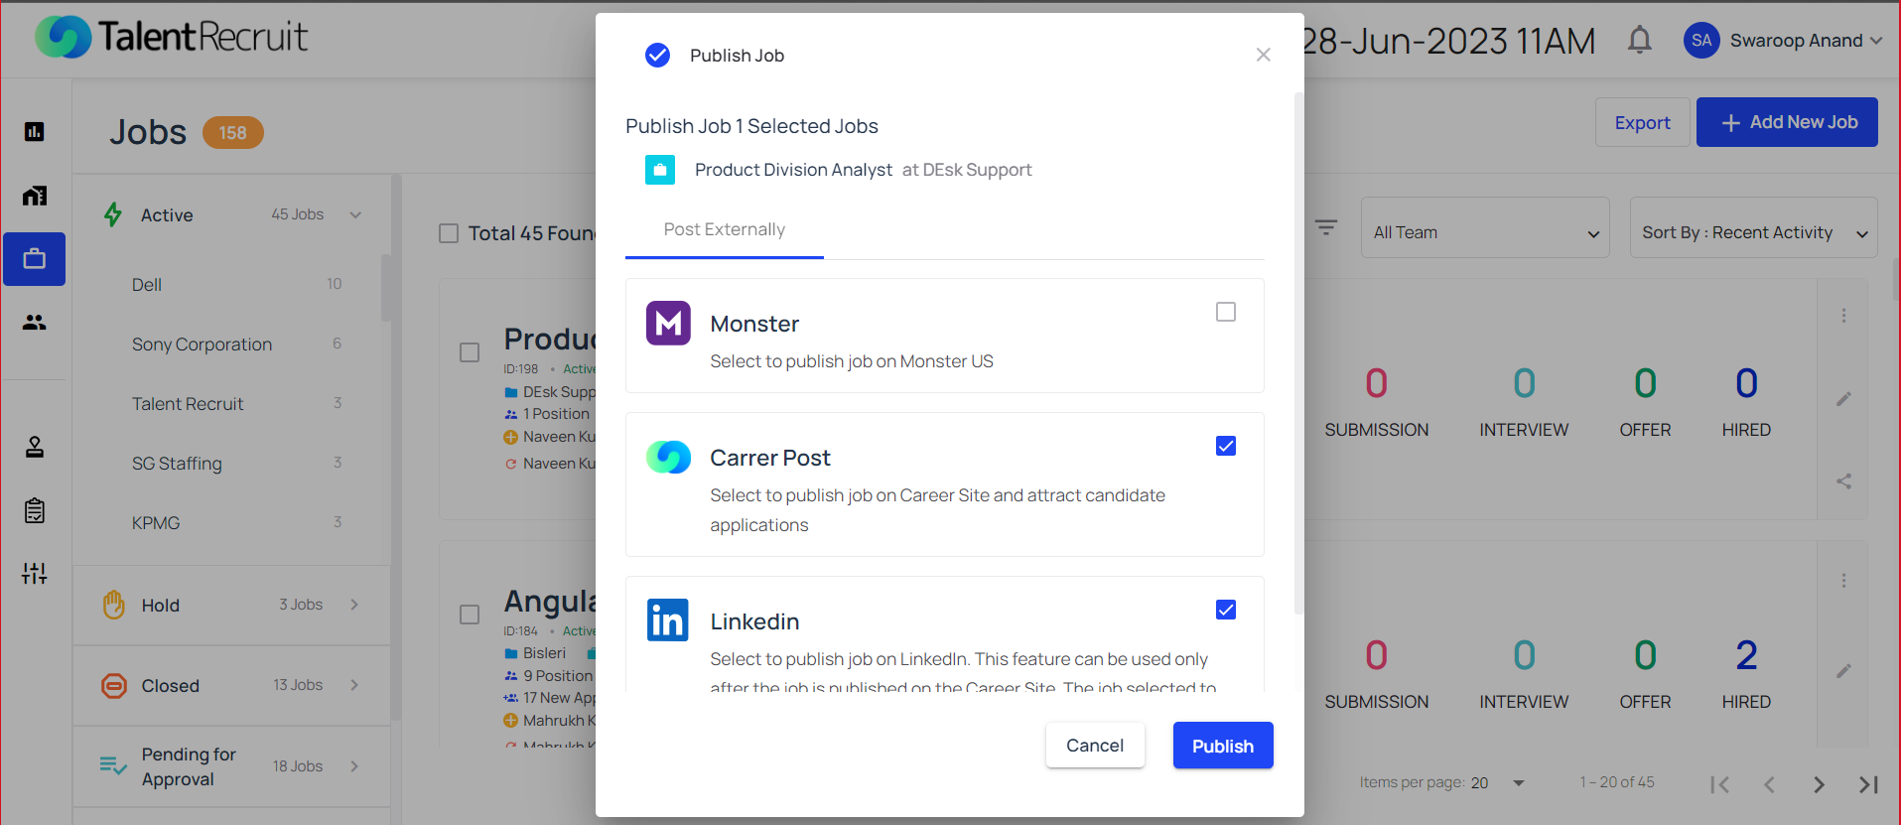Open the settings sliders icon in sidebar
This screenshot has width=1901, height=825.
(35, 573)
